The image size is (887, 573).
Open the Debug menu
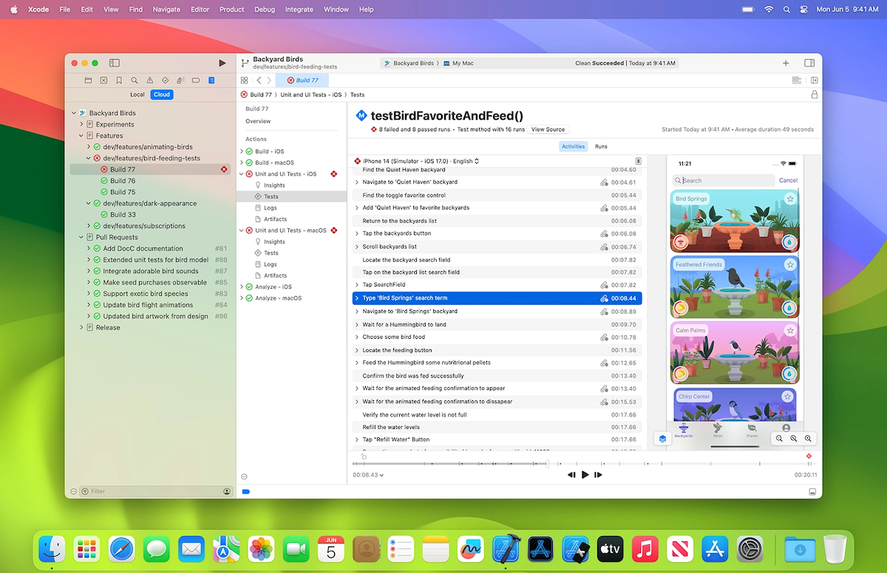point(265,10)
